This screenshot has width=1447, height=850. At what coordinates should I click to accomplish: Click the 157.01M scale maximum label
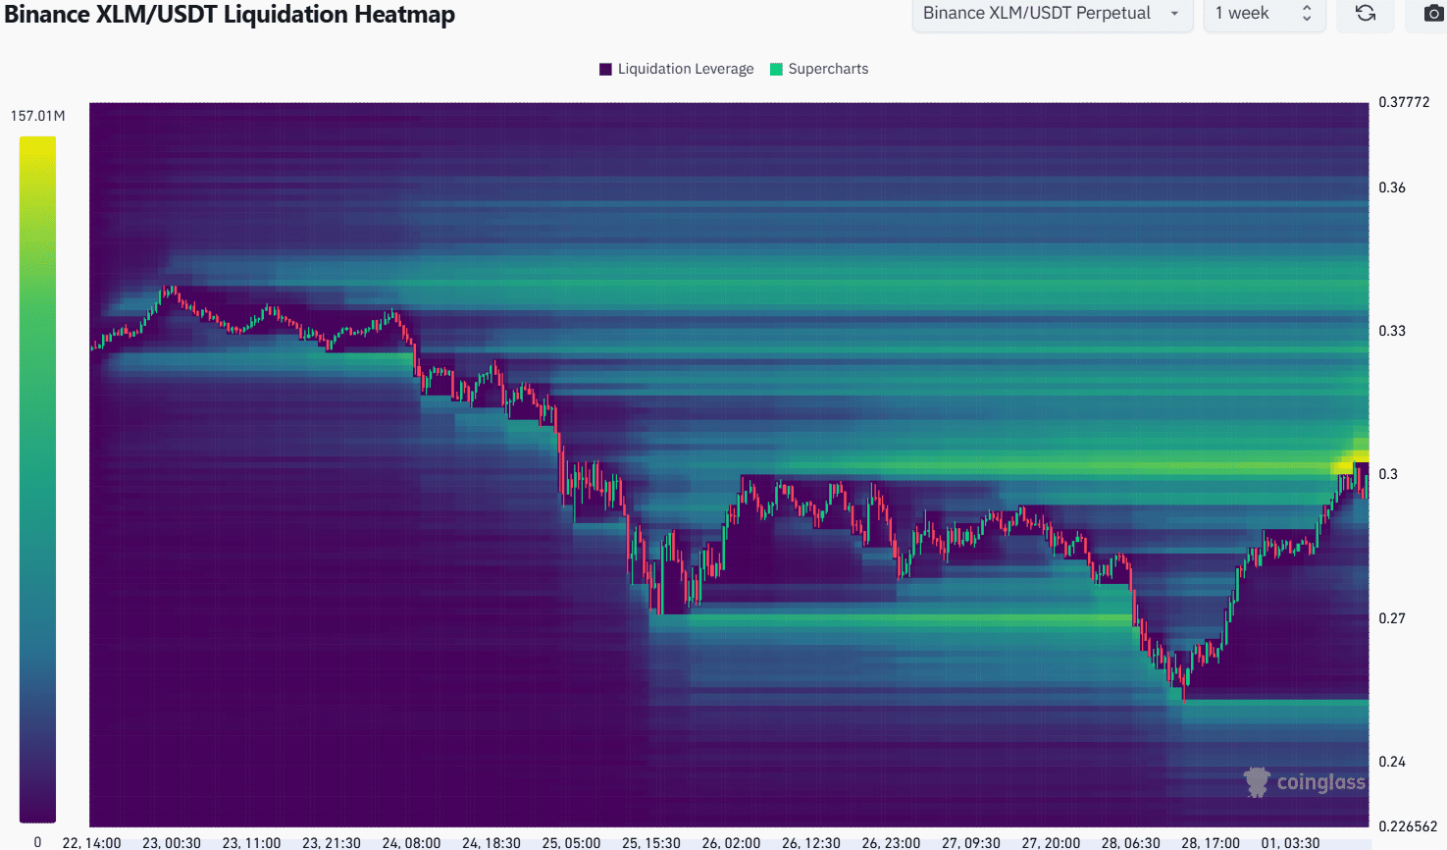point(37,116)
